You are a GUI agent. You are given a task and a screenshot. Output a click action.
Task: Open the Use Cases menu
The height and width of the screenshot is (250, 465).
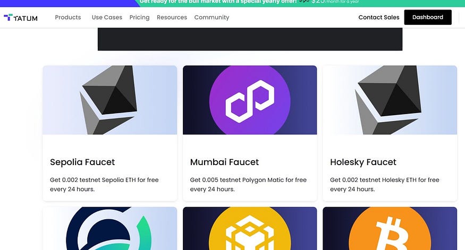pos(107,17)
